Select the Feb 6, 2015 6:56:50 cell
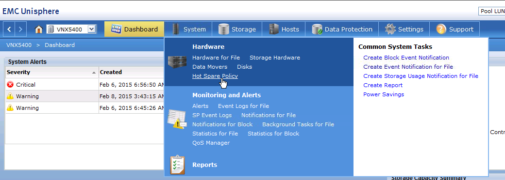 pos(132,85)
